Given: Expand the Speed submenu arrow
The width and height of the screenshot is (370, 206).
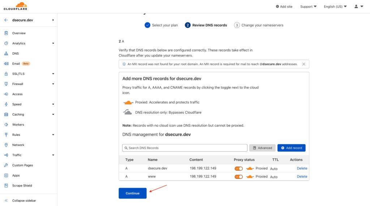Looking at the screenshot, I should [x=53, y=104].
